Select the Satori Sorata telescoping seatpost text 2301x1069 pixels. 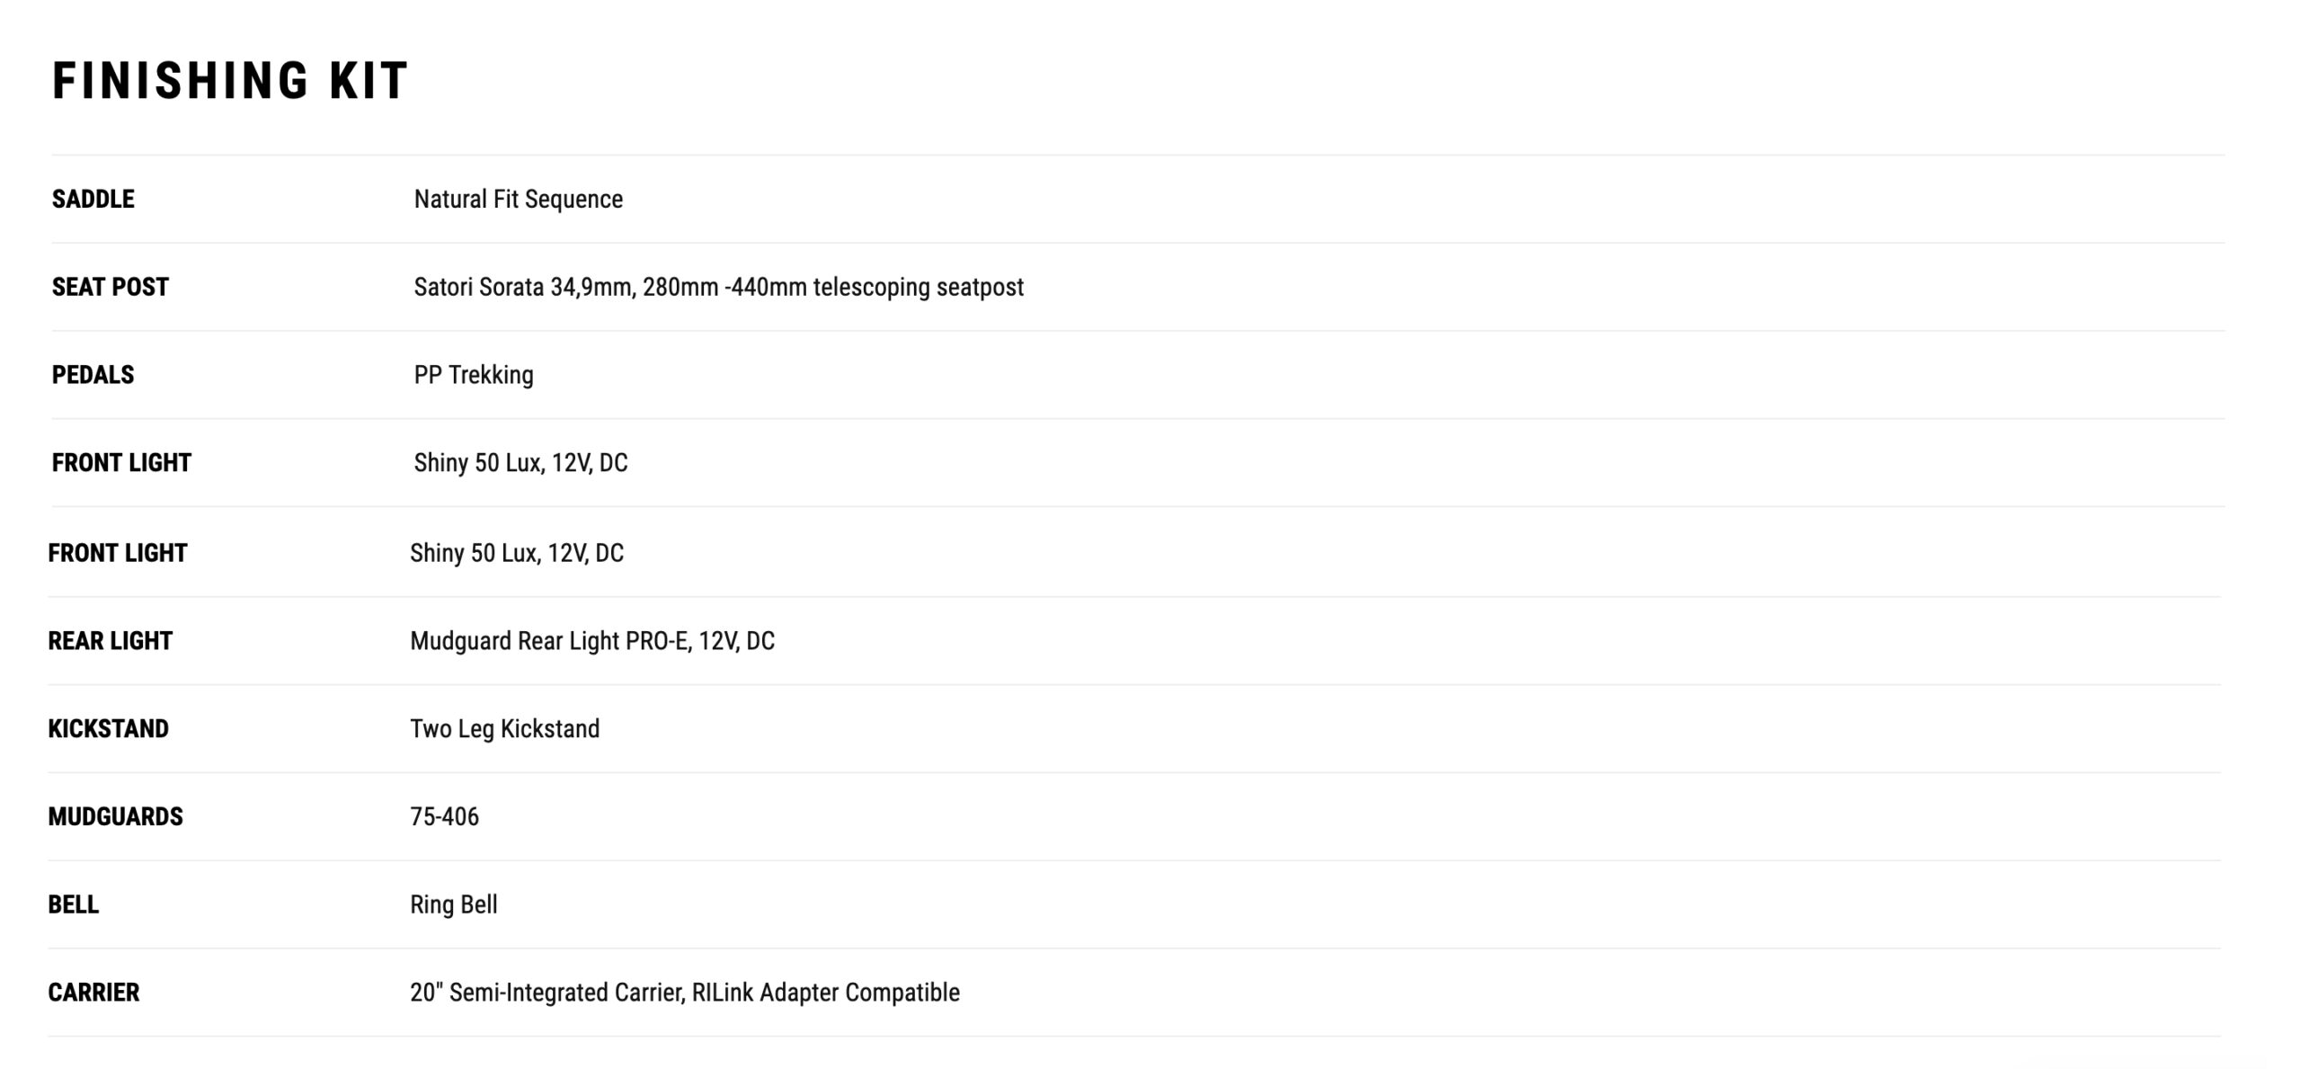pos(718,287)
